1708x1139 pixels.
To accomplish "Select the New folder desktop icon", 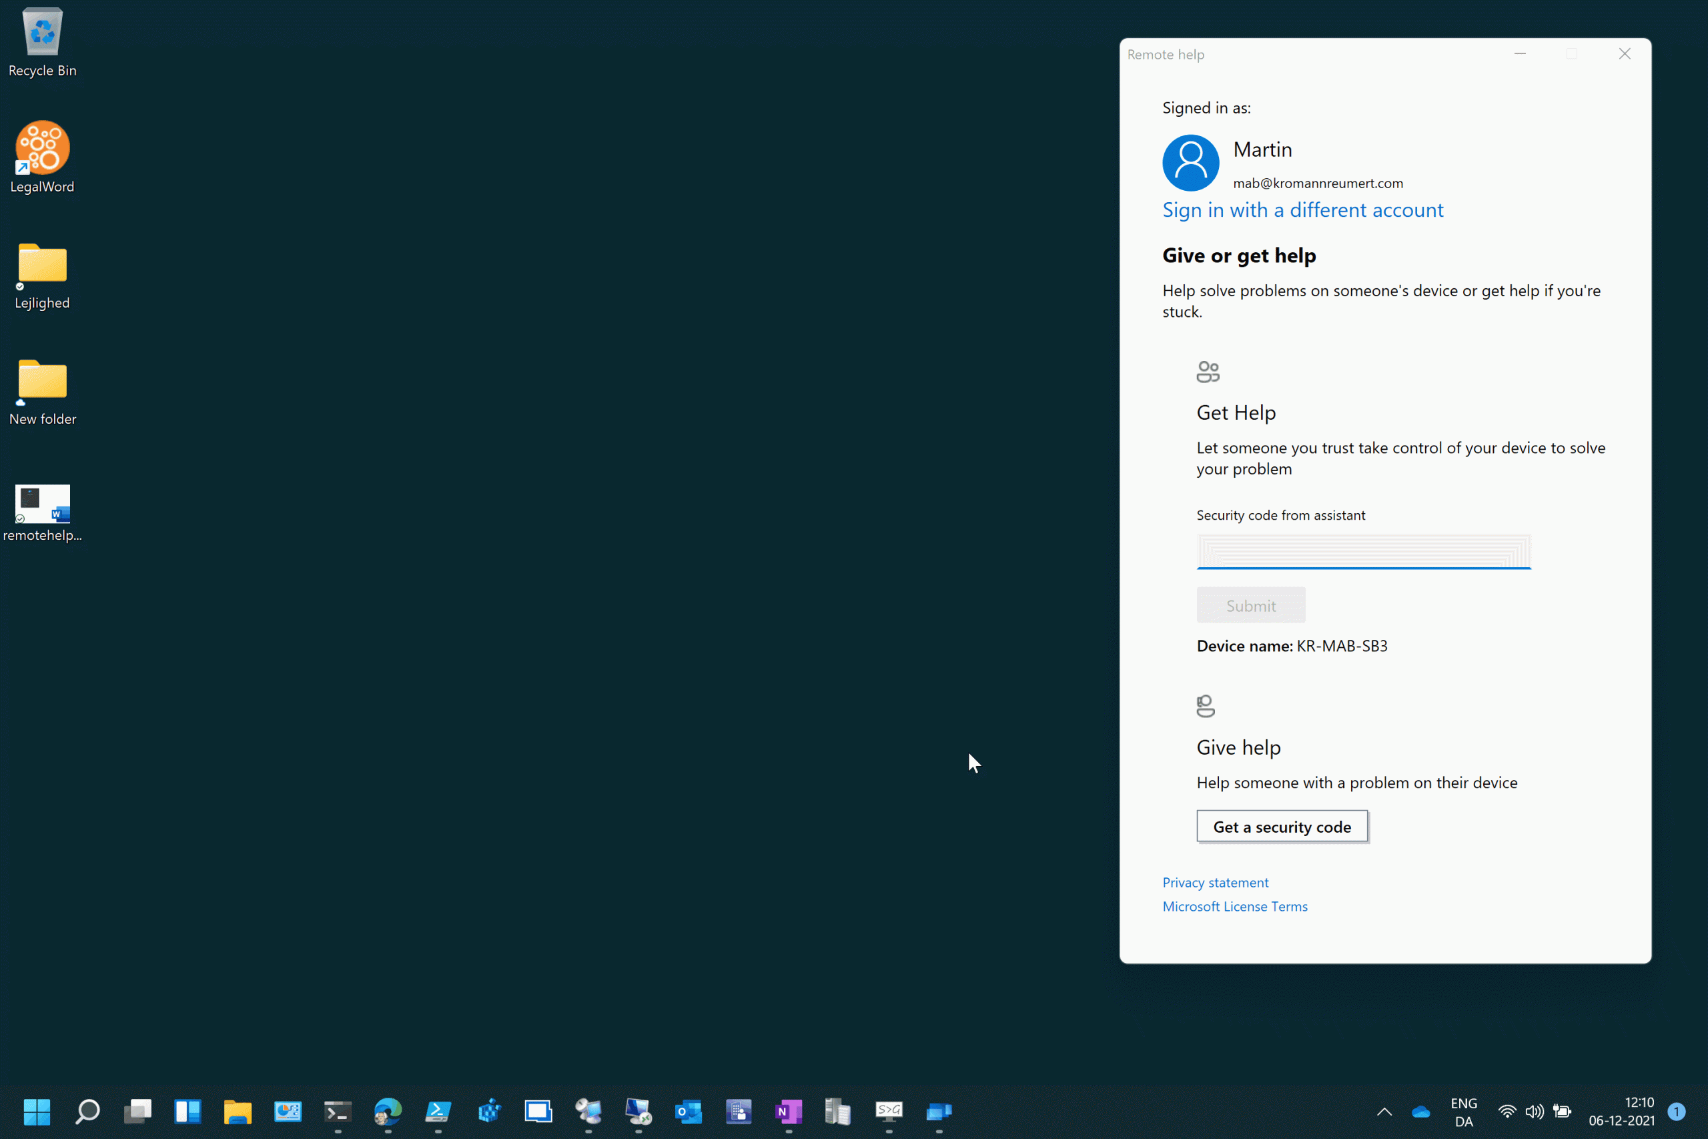I will [x=42, y=392].
